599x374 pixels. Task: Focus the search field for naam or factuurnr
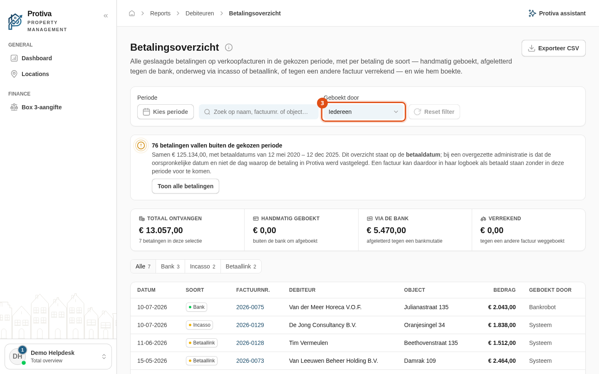coord(259,112)
